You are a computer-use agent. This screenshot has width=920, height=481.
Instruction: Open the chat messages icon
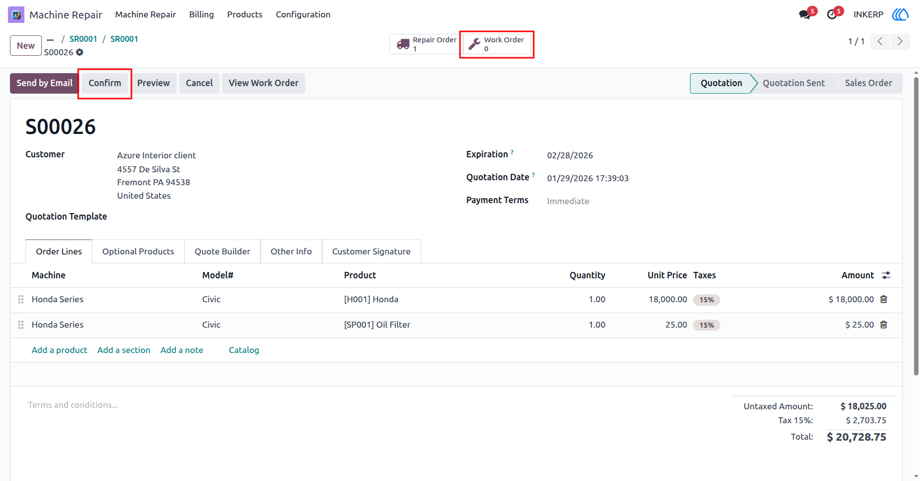[x=805, y=14]
